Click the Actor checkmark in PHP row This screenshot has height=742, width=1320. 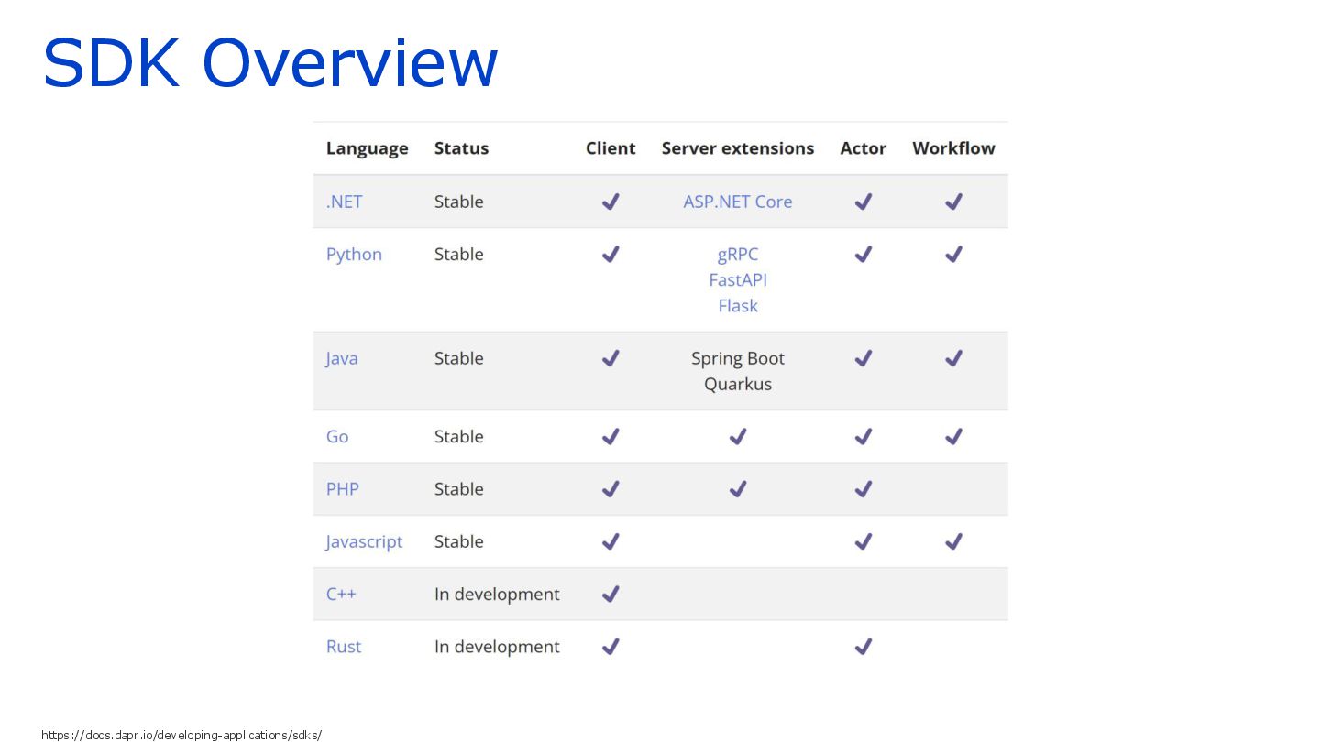[863, 489]
